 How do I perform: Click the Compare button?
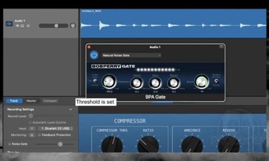[x=50, y=101]
